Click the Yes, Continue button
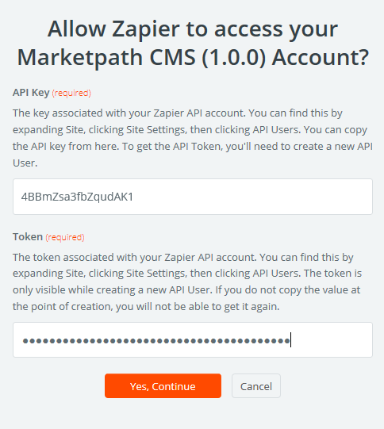 163,385
